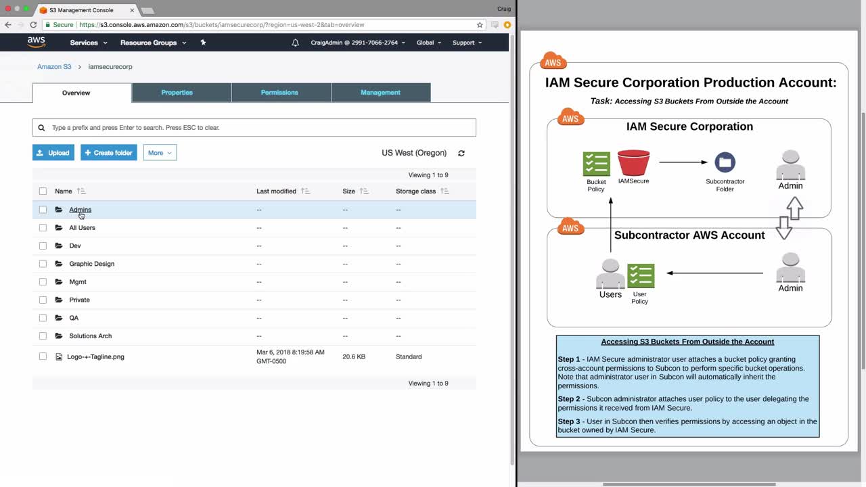Screen dimensions: 866x487
Task: Click the iamsecurecorp breadcrumb text
Action: tap(110, 67)
